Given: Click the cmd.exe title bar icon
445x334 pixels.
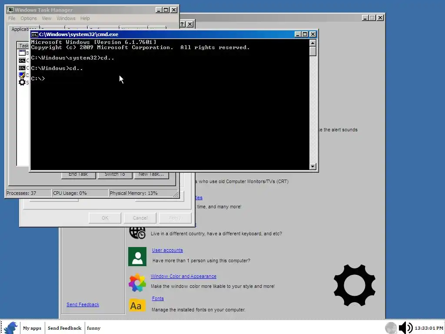Looking at the screenshot, I should (x=35, y=35).
